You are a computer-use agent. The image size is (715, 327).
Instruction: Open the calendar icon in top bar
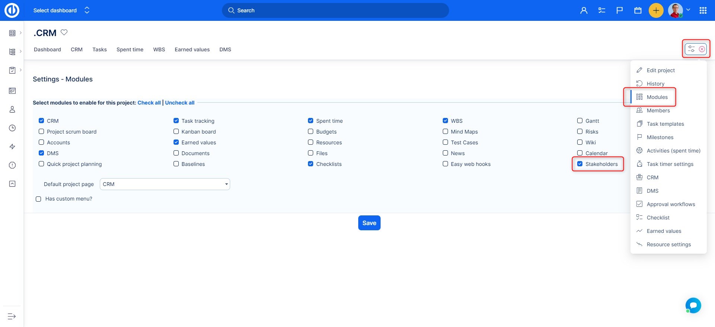click(638, 10)
